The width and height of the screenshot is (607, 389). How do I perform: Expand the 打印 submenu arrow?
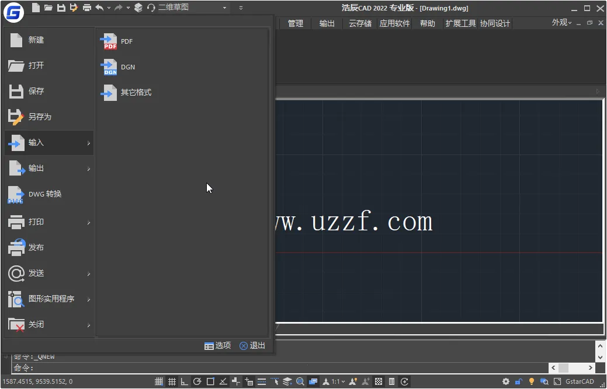tap(88, 222)
